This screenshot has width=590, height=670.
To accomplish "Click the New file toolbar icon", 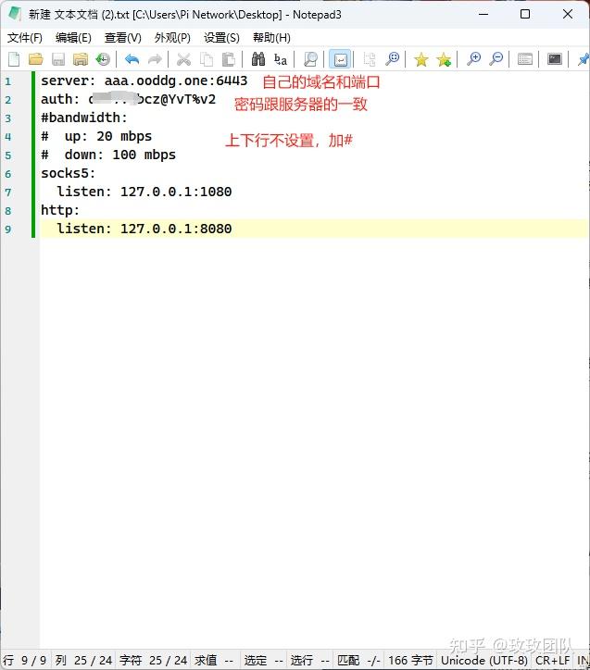I will coord(14,59).
